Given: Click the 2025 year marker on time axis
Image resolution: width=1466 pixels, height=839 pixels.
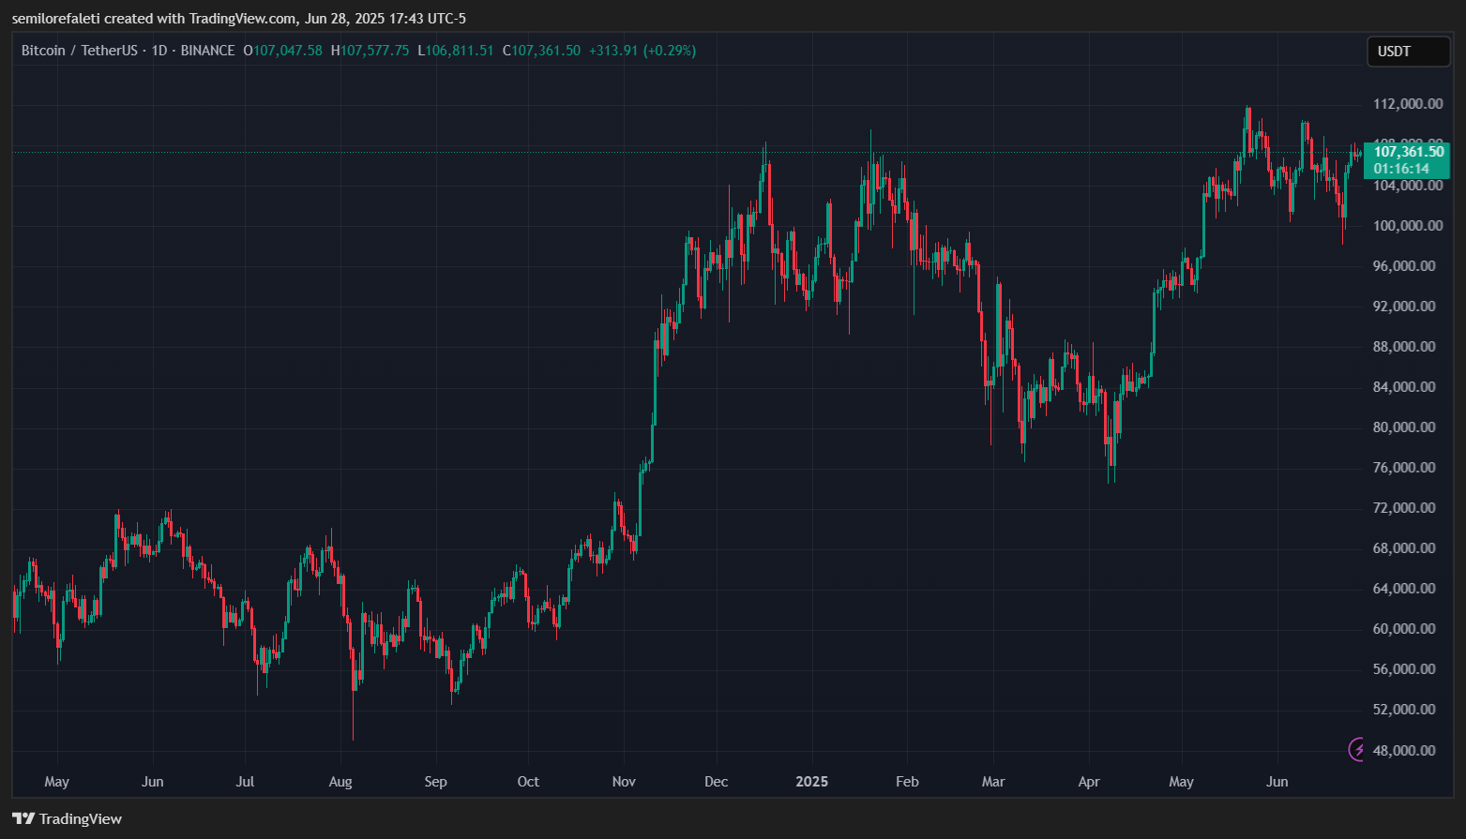Looking at the screenshot, I should click(811, 781).
